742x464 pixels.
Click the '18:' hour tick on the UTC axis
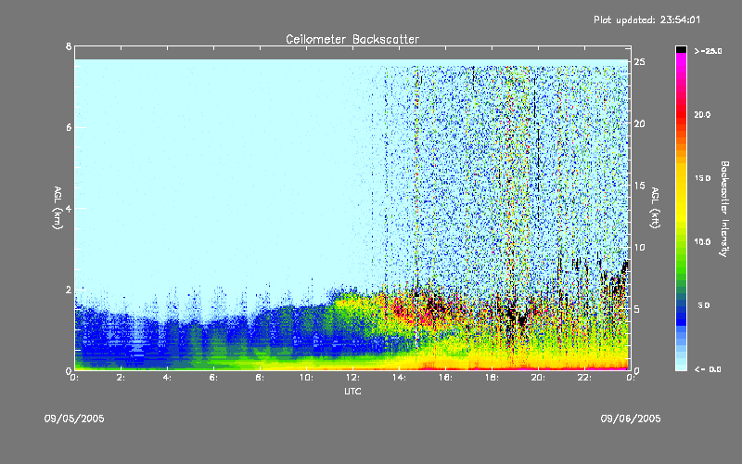(493, 378)
